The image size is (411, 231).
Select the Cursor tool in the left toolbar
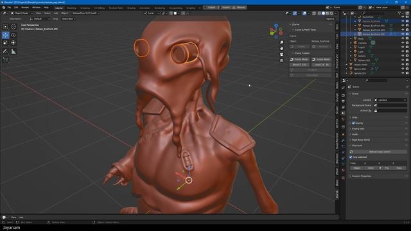pos(13,27)
